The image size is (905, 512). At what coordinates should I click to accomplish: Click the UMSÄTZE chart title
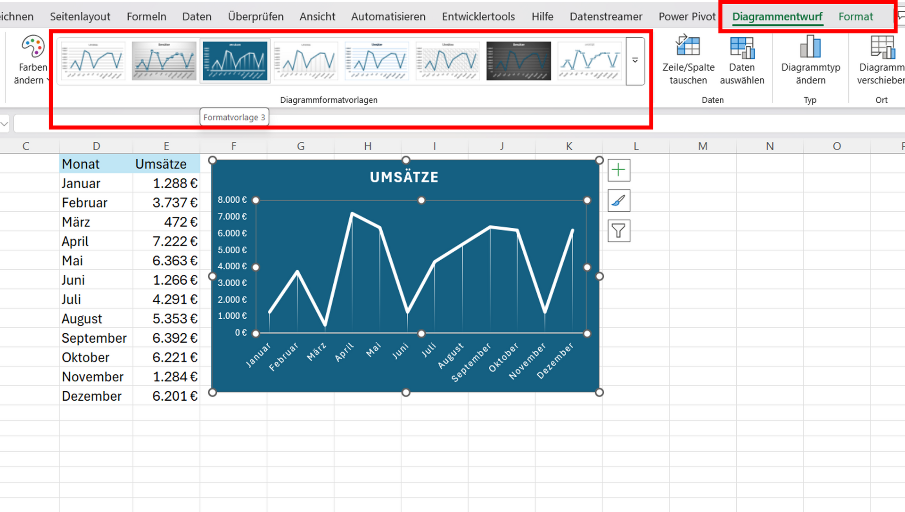click(404, 177)
